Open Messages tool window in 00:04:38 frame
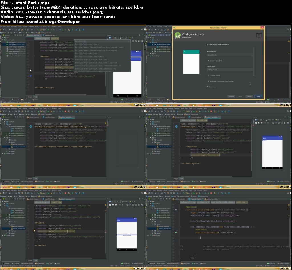Image resolution: width=292 pixels, height=270 pixels. [x=186, y=263]
